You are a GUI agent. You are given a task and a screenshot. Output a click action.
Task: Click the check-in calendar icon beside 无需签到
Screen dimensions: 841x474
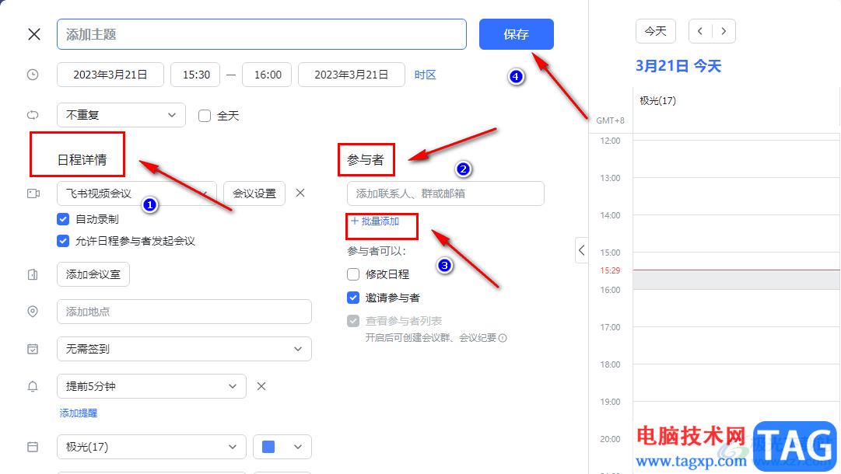tap(33, 349)
